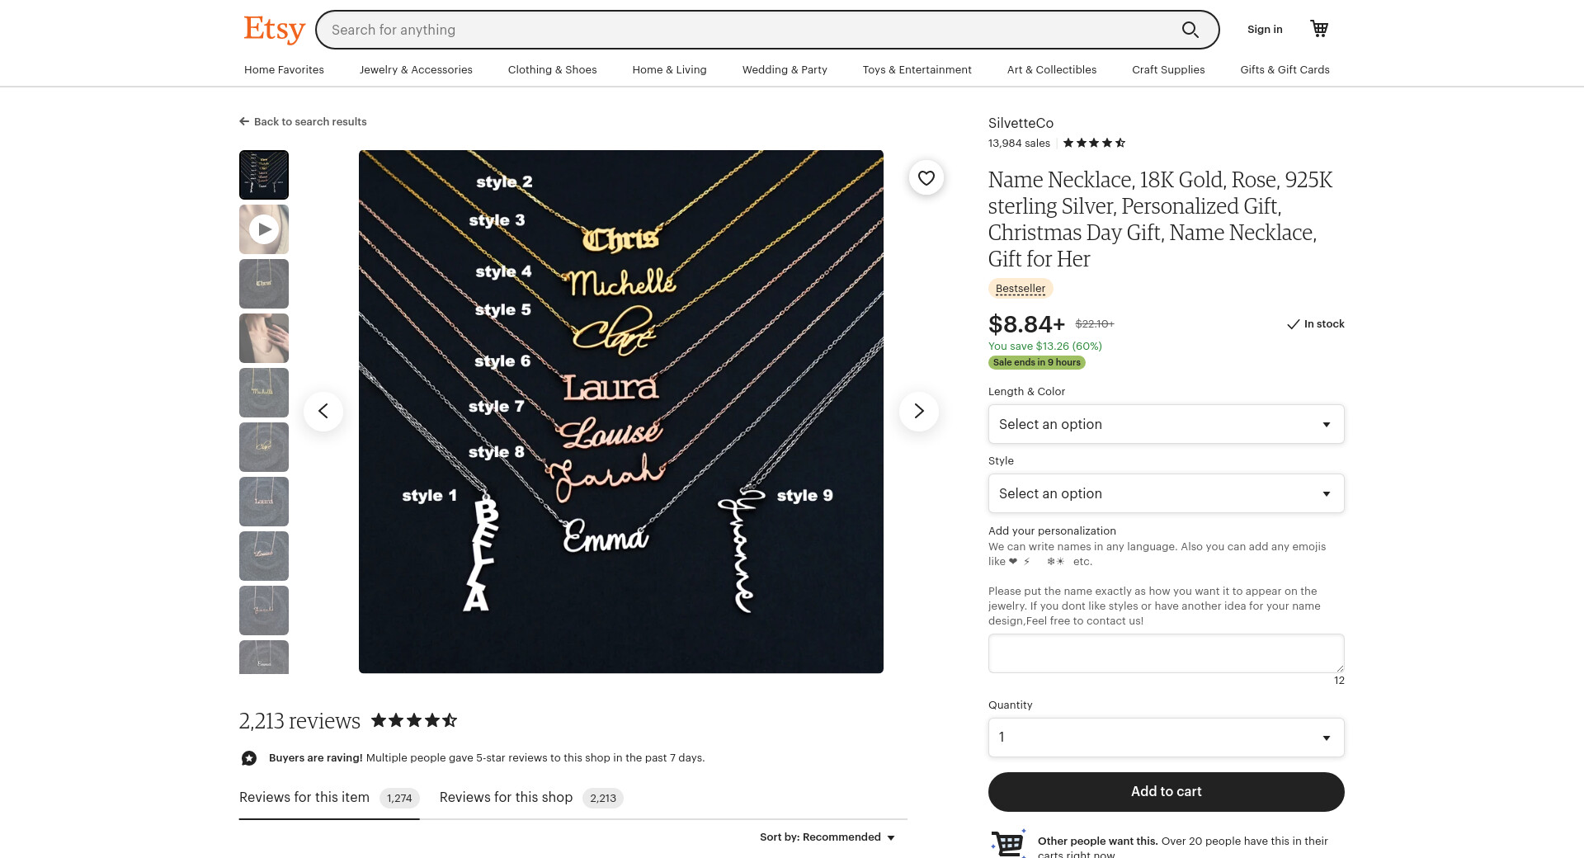This screenshot has width=1584, height=858.
Task: Click the Bestseller badge
Action: [1021, 289]
